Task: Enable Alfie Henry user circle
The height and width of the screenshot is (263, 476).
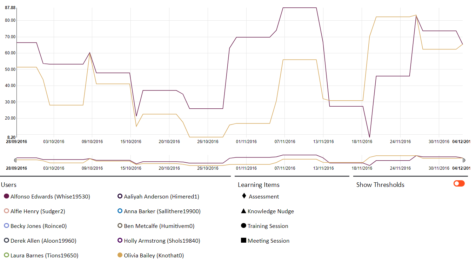Action: (x=6, y=211)
